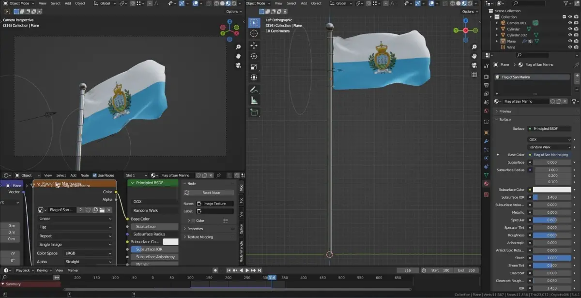
Task: Switch orthographic/perspective grid icon in right viewport
Action: click(474, 74)
